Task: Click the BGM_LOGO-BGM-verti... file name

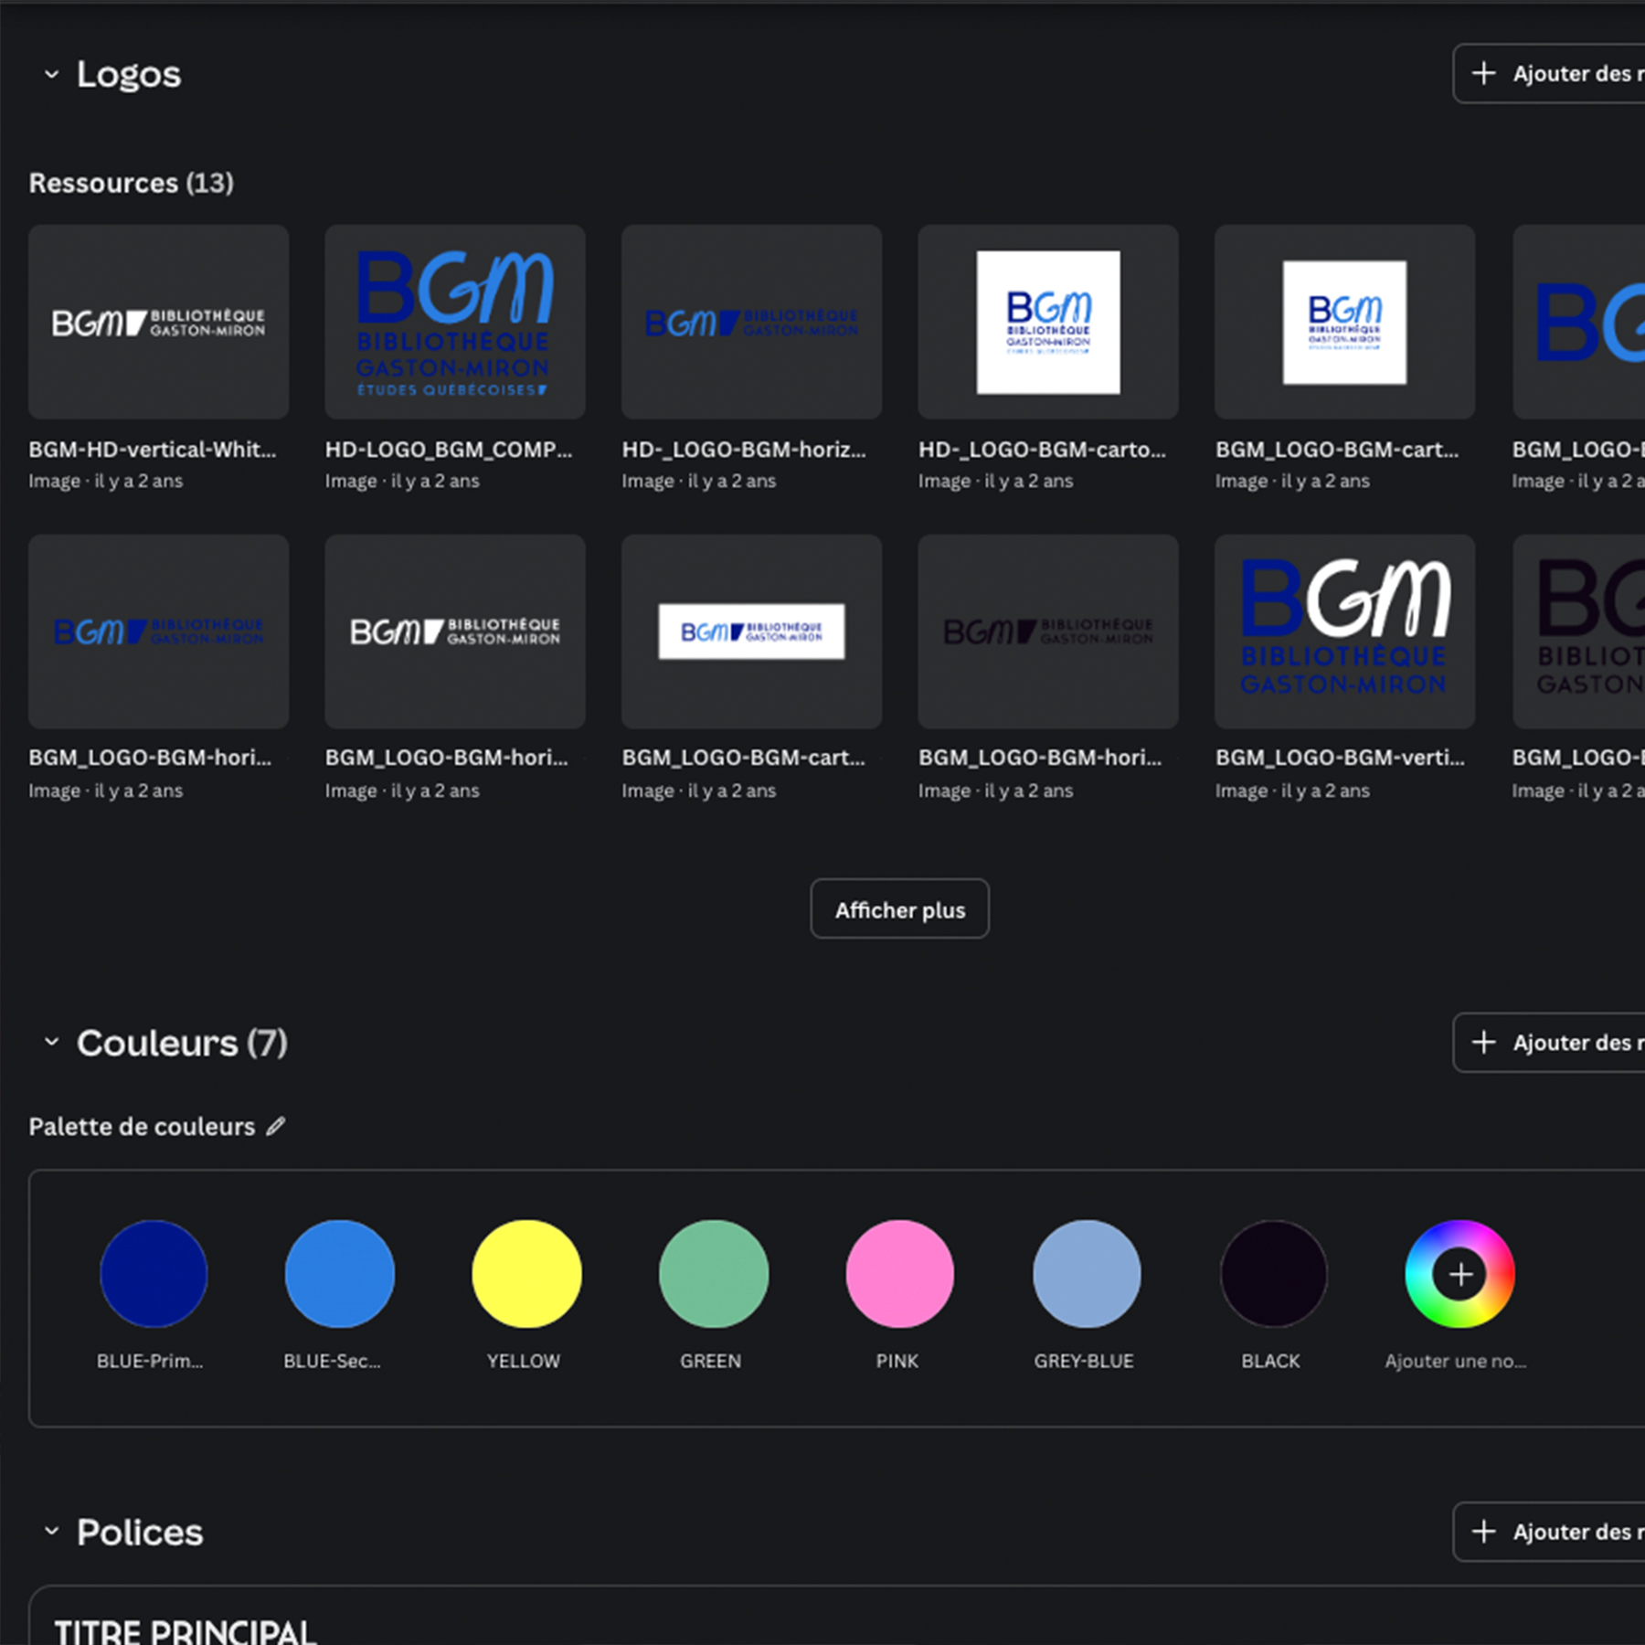Action: pyautogui.click(x=1340, y=758)
